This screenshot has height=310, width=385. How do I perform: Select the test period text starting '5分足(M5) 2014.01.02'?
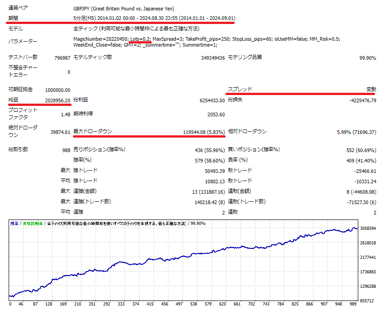(154, 18)
